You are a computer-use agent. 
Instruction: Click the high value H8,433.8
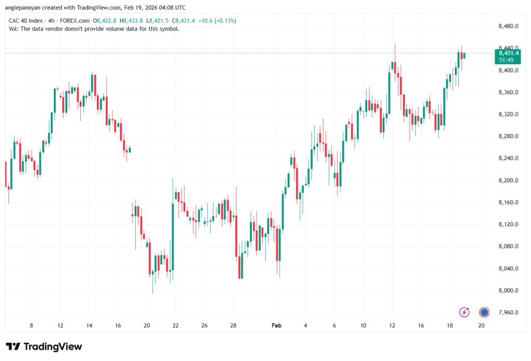[133, 20]
